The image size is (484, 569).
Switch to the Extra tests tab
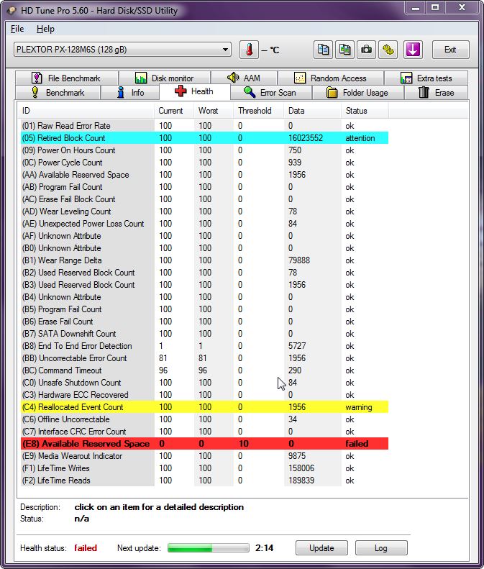pyautogui.click(x=426, y=78)
